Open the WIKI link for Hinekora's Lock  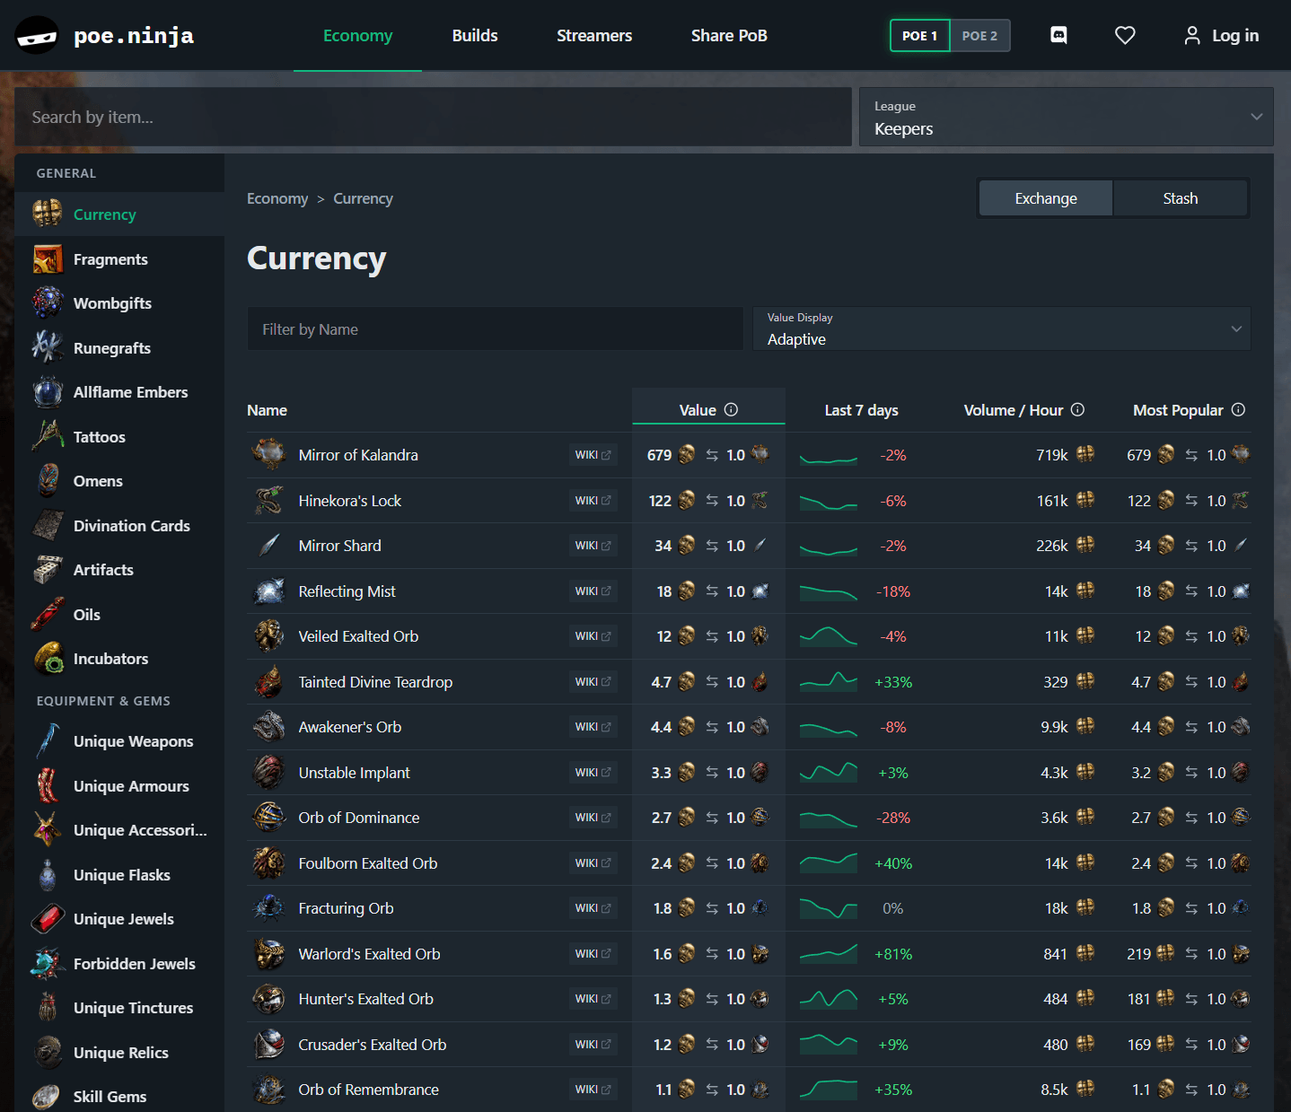point(593,501)
